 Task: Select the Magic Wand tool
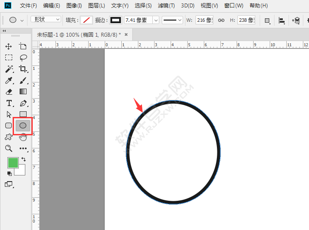[x=9, y=69]
